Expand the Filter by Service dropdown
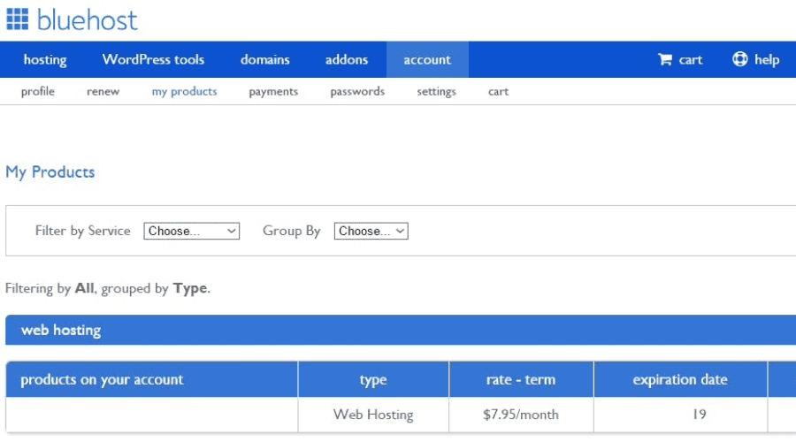 (191, 231)
